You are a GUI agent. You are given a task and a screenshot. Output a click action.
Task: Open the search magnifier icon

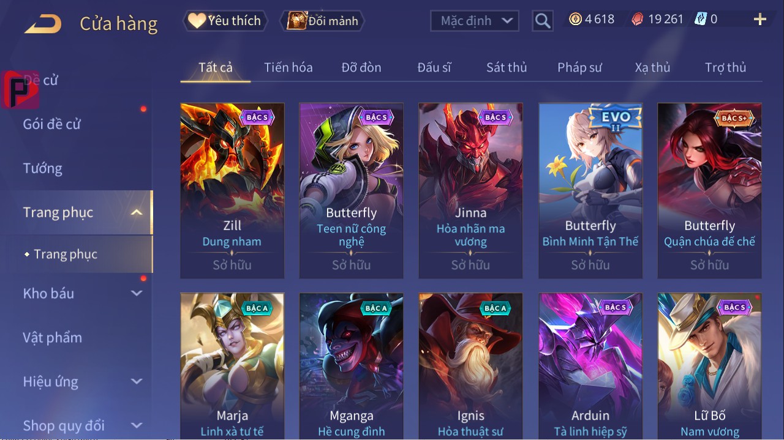[x=543, y=21]
